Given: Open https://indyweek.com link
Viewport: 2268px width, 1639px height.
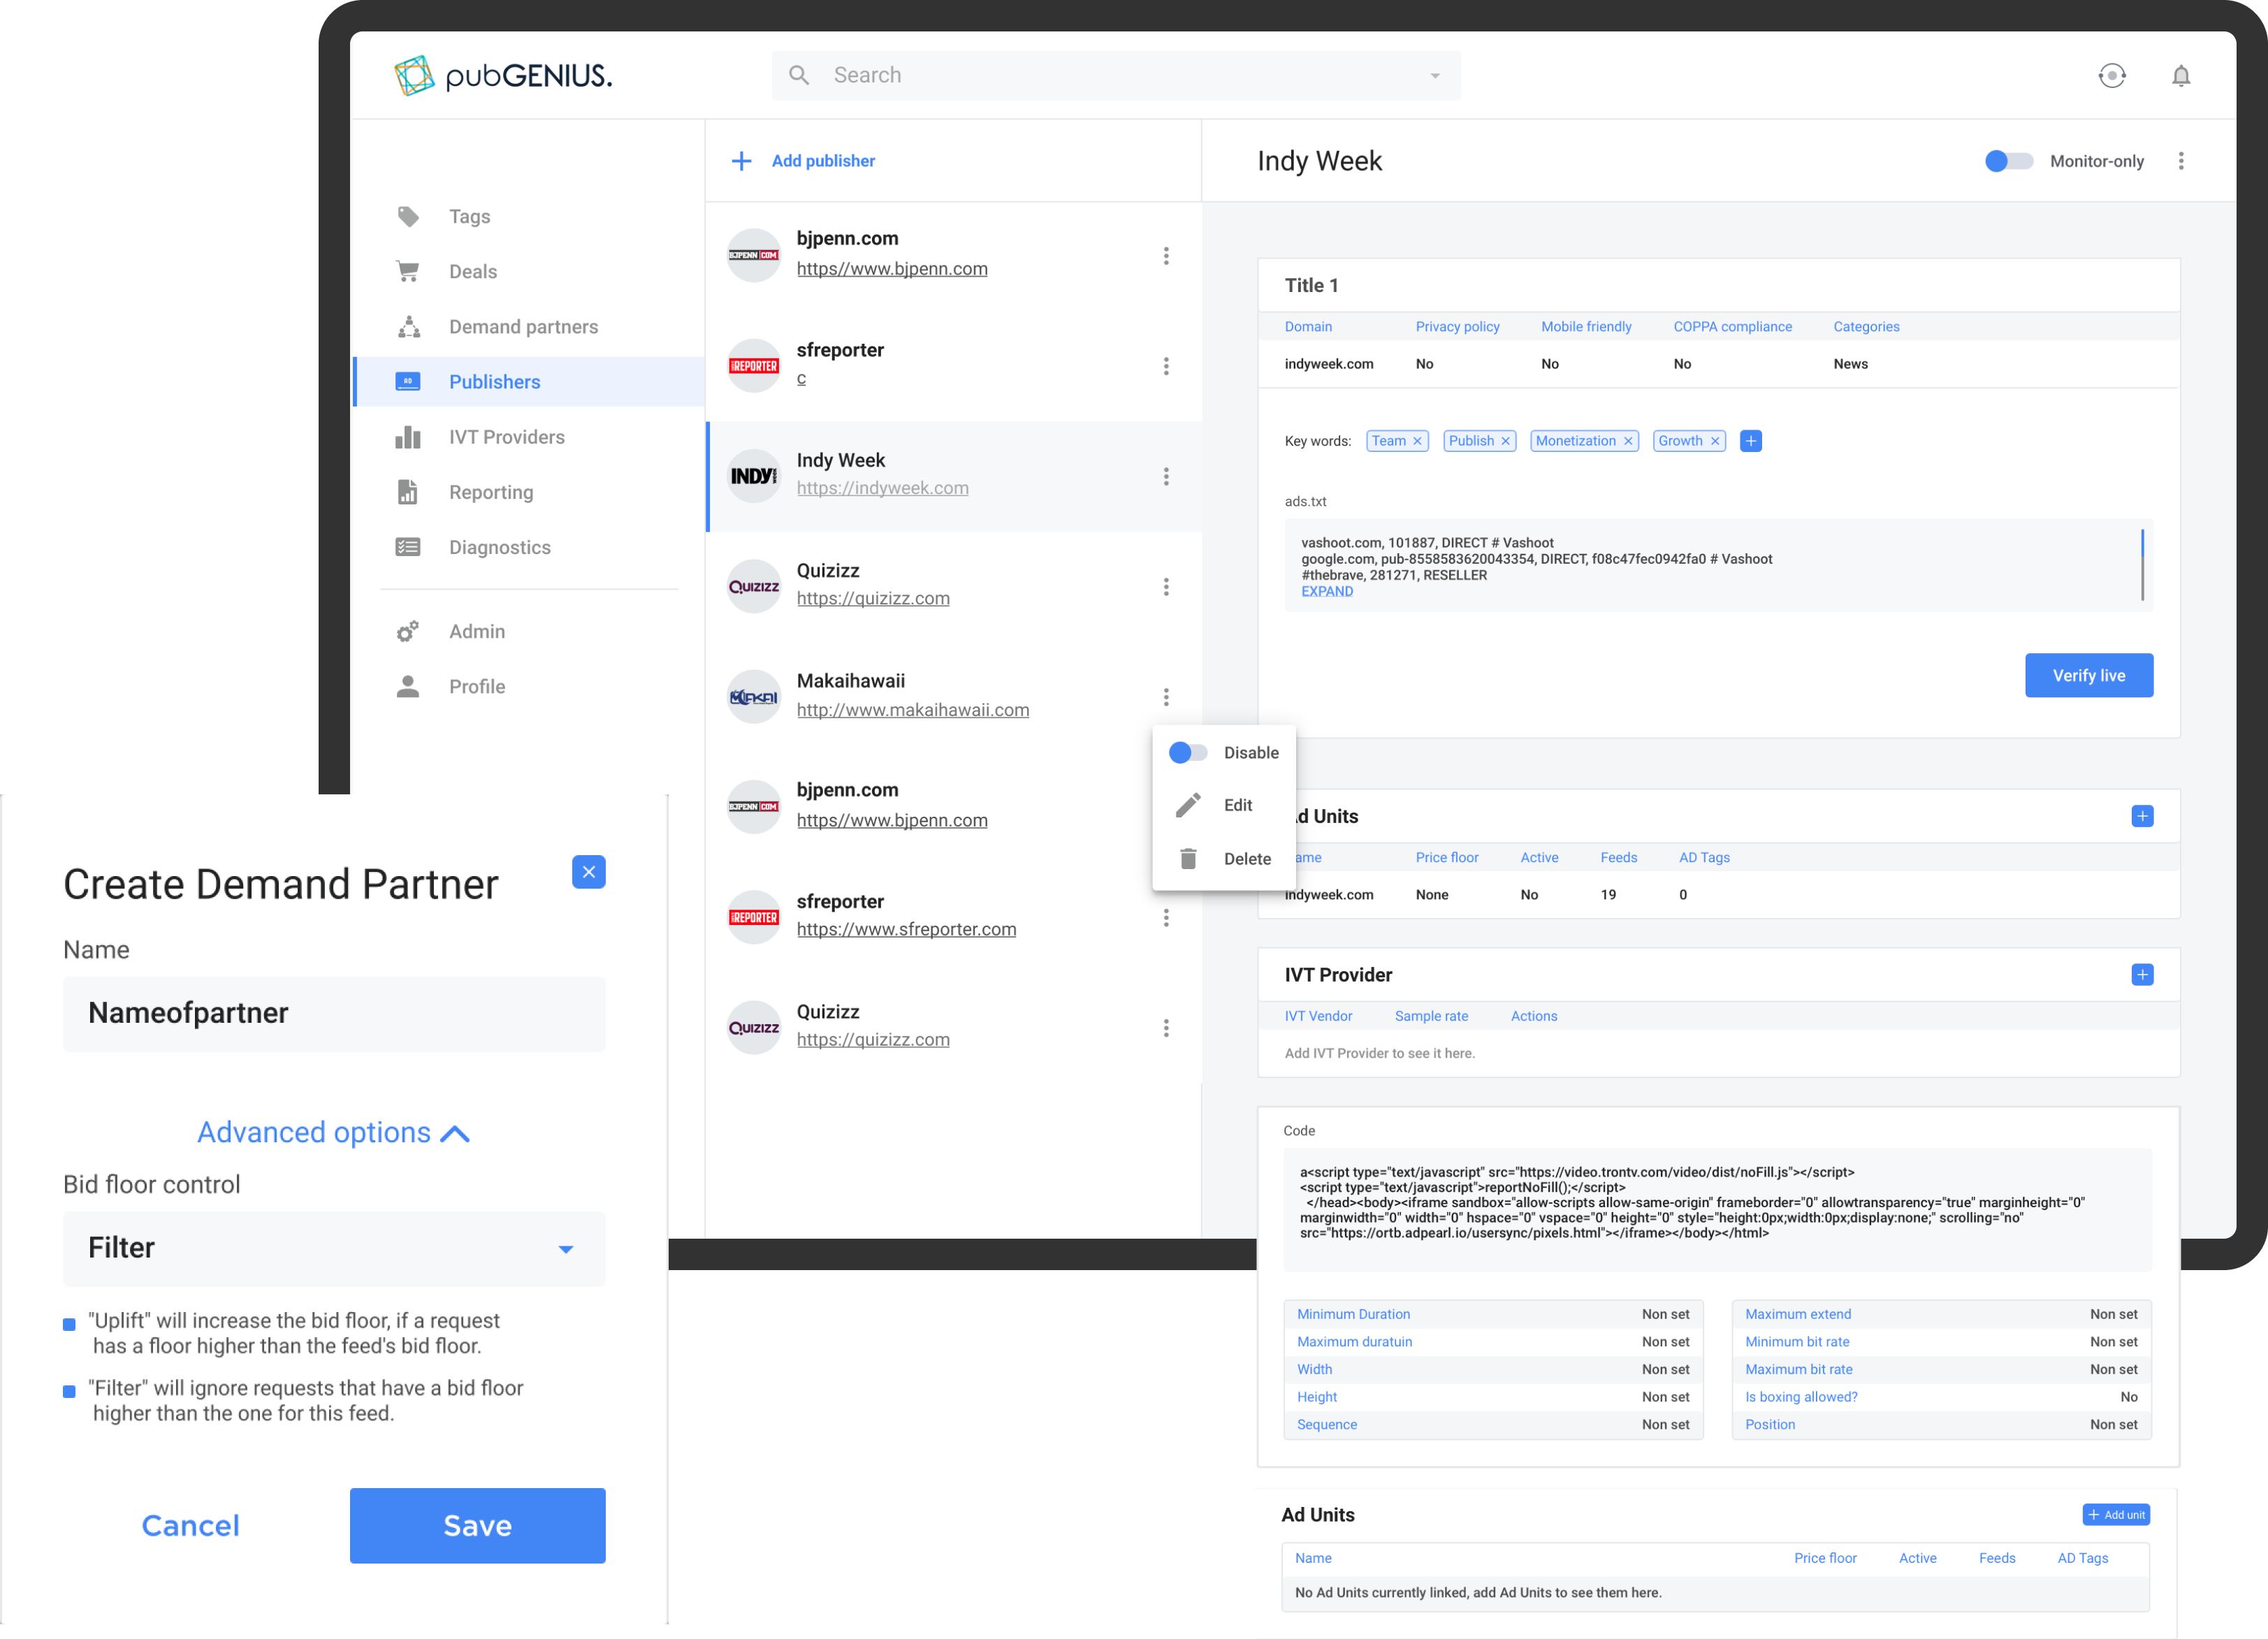Looking at the screenshot, I should 882,488.
